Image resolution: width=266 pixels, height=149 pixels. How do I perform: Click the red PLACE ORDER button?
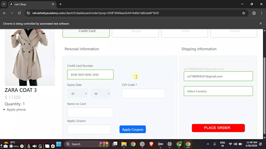click(218, 128)
